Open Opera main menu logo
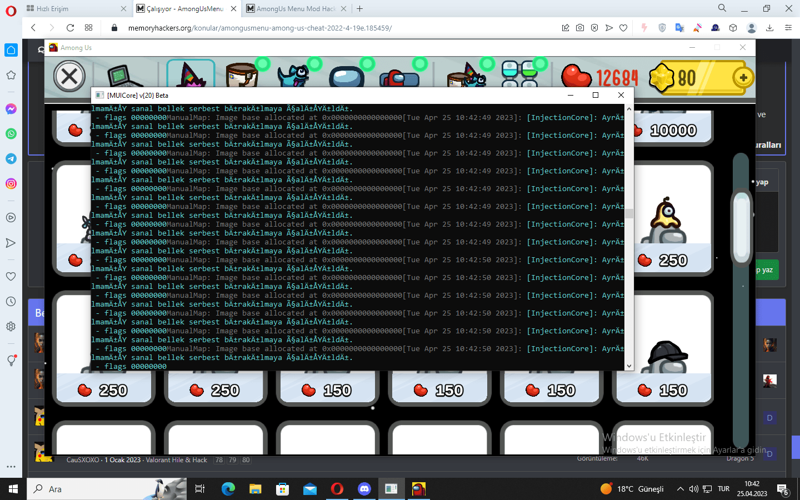 pos(11,11)
